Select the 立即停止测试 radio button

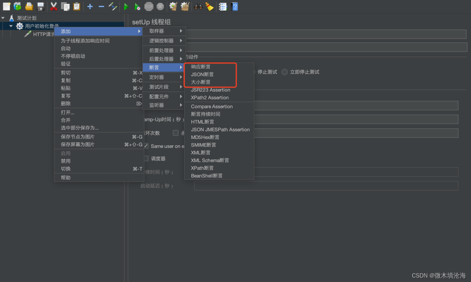pyautogui.click(x=284, y=72)
